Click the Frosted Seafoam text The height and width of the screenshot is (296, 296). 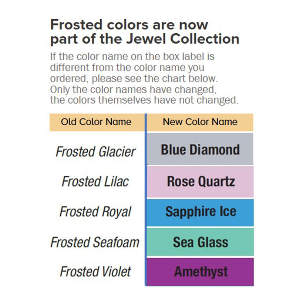tap(95, 242)
